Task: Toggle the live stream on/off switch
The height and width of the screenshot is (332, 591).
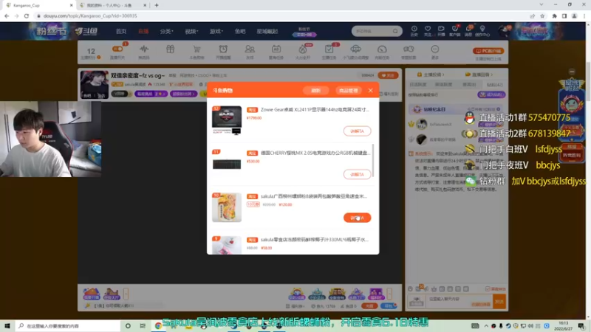Action: point(117,49)
